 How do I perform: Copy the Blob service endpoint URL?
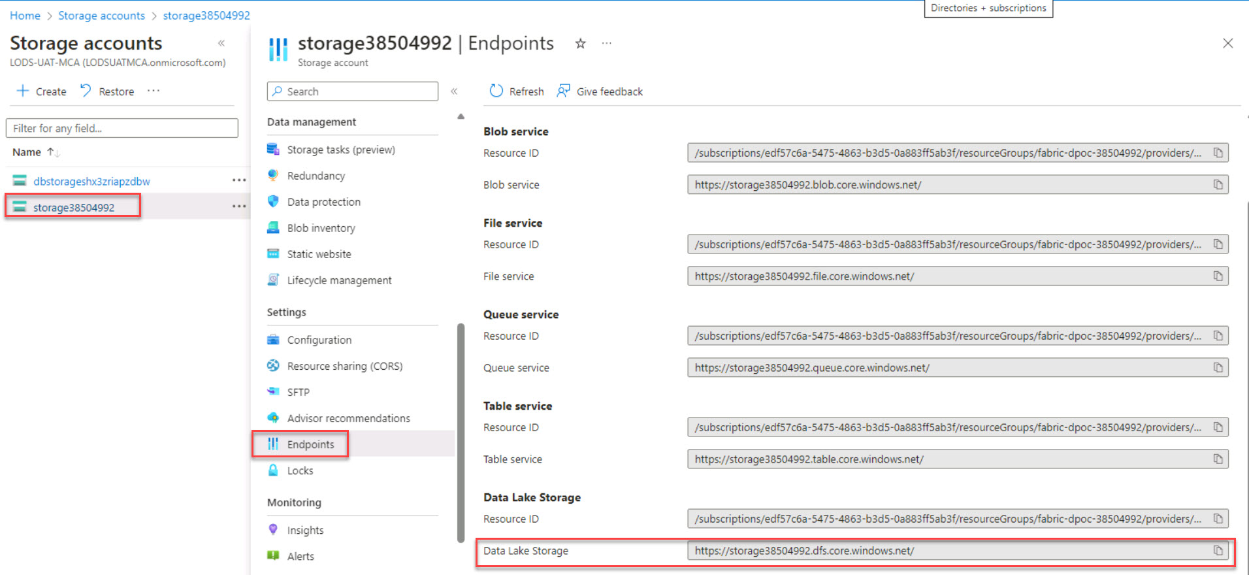coord(1218,185)
